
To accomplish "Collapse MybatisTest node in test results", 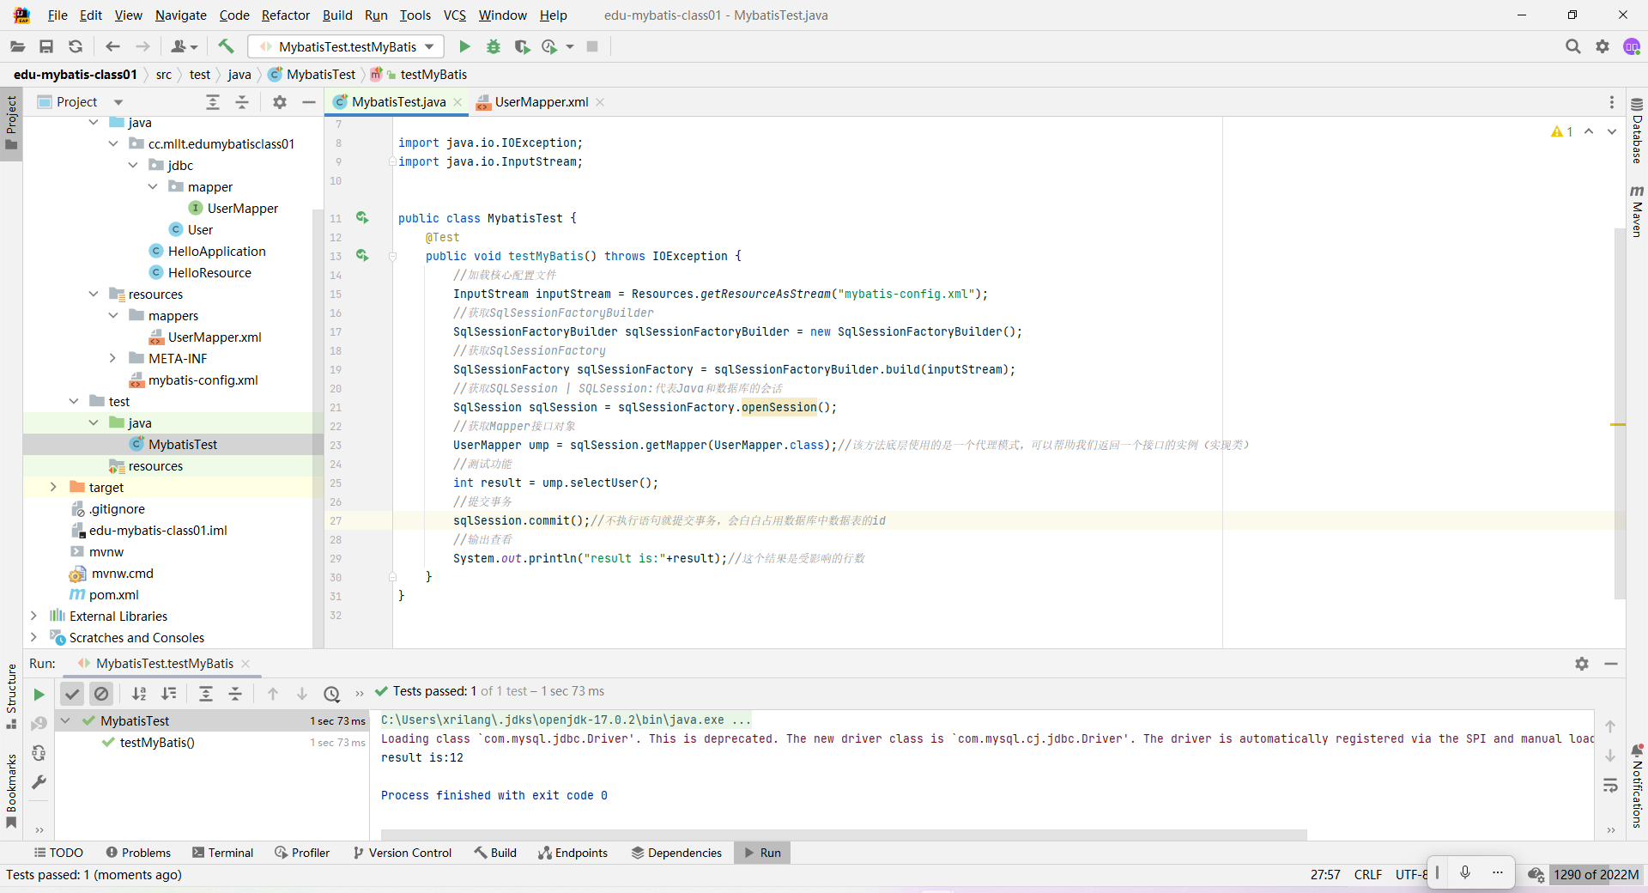I will click(65, 720).
